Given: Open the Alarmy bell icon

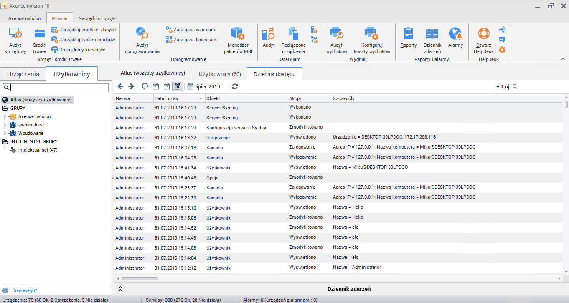Looking at the screenshot, I should [x=455, y=34].
